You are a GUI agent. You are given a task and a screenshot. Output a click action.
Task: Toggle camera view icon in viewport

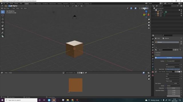click(149, 25)
